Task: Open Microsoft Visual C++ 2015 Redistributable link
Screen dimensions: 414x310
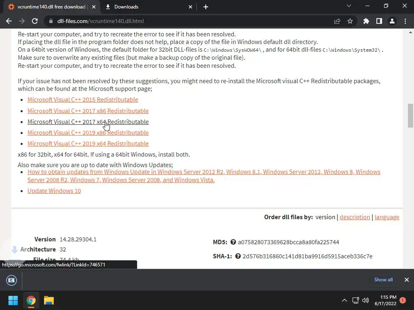Action: [x=82, y=99]
